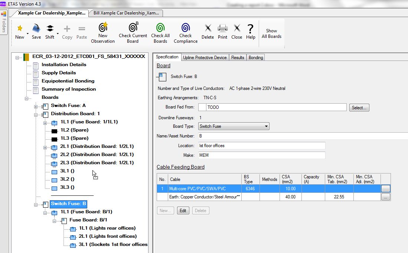The height and width of the screenshot is (253, 408).
Task: Open the Upline Protective Device tab
Action: point(205,58)
